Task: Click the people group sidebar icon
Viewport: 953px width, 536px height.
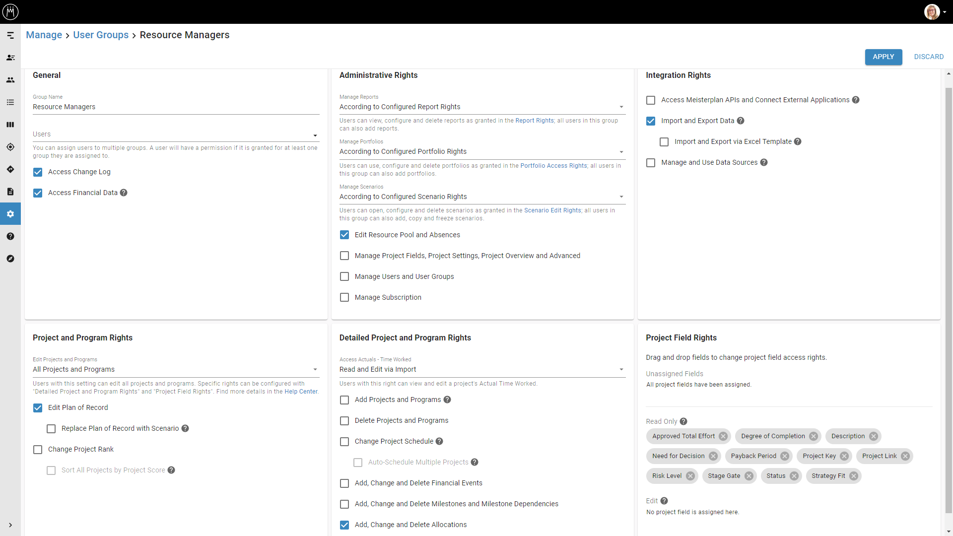Action: point(10,80)
